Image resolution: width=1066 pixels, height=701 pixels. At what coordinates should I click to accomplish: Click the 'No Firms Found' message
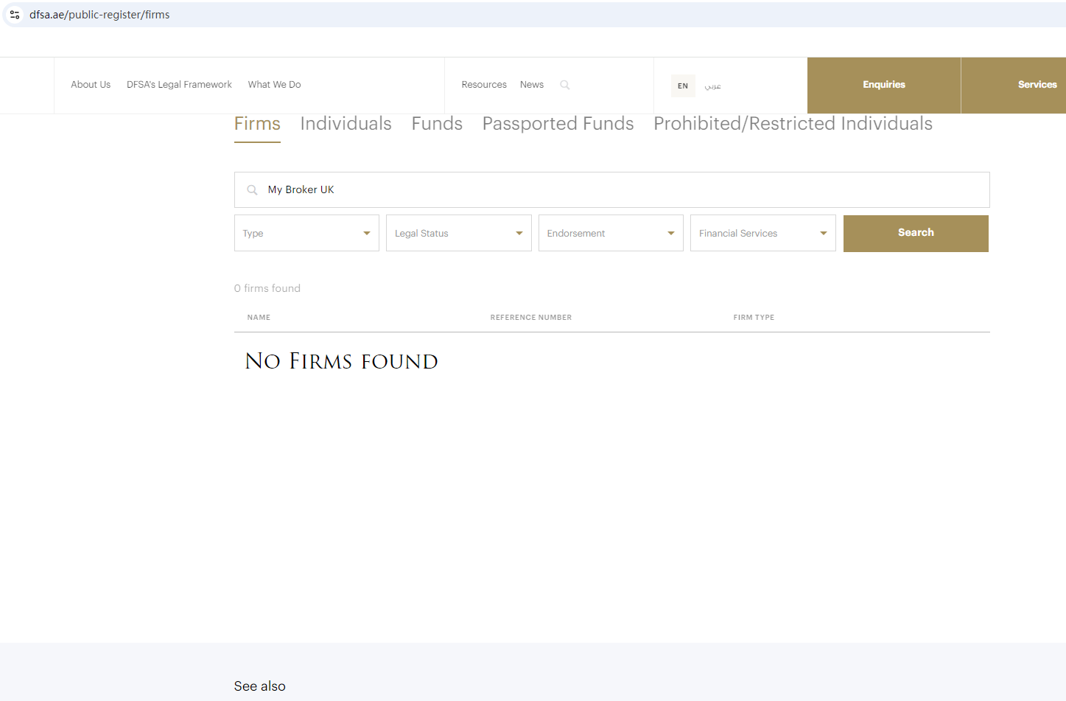click(342, 361)
